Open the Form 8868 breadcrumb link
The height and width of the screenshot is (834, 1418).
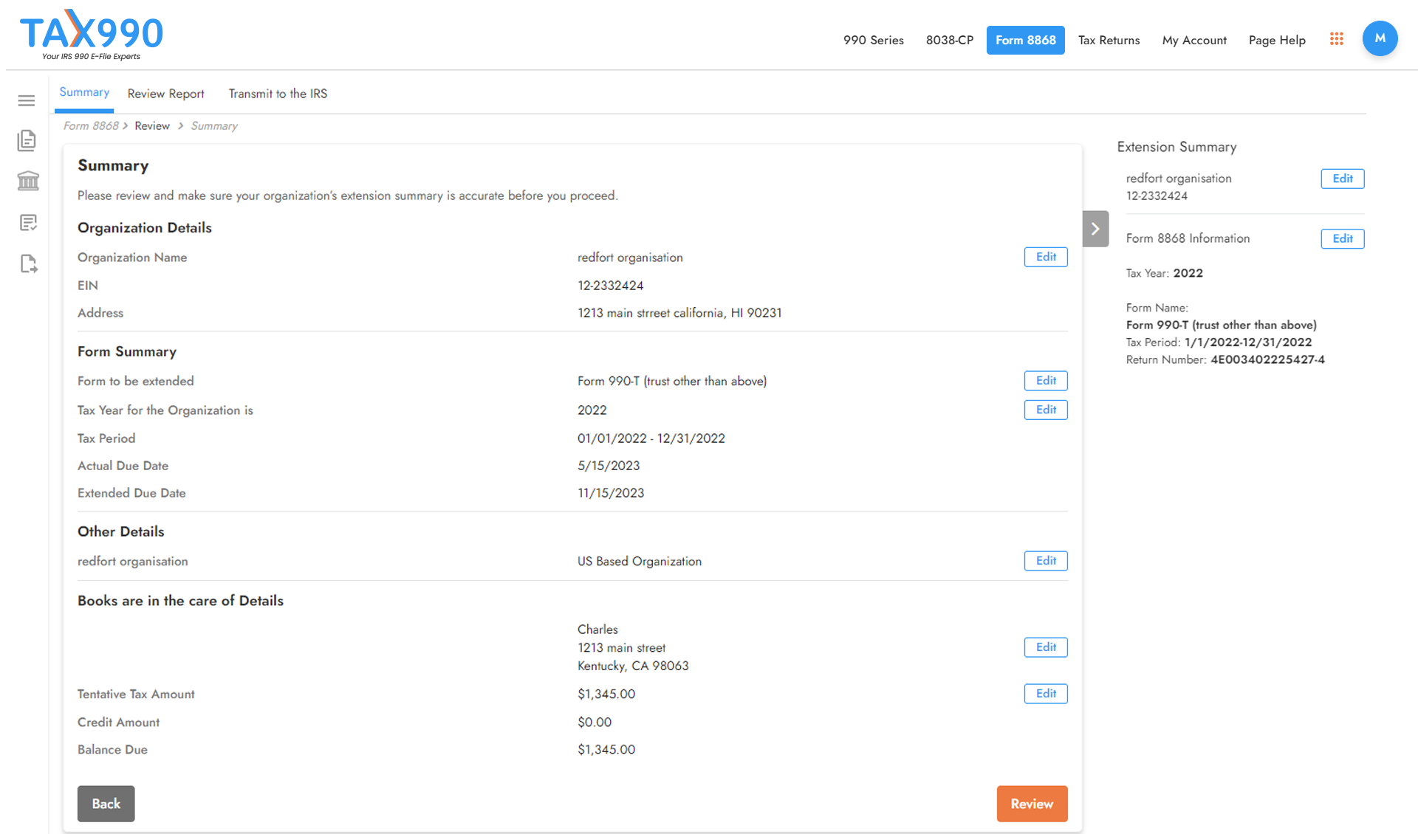90,125
